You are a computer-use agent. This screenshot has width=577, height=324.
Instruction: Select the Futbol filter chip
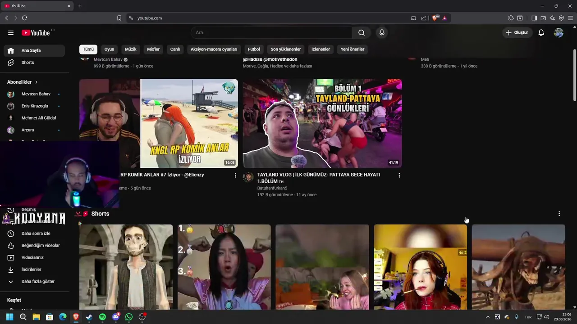pyautogui.click(x=254, y=49)
